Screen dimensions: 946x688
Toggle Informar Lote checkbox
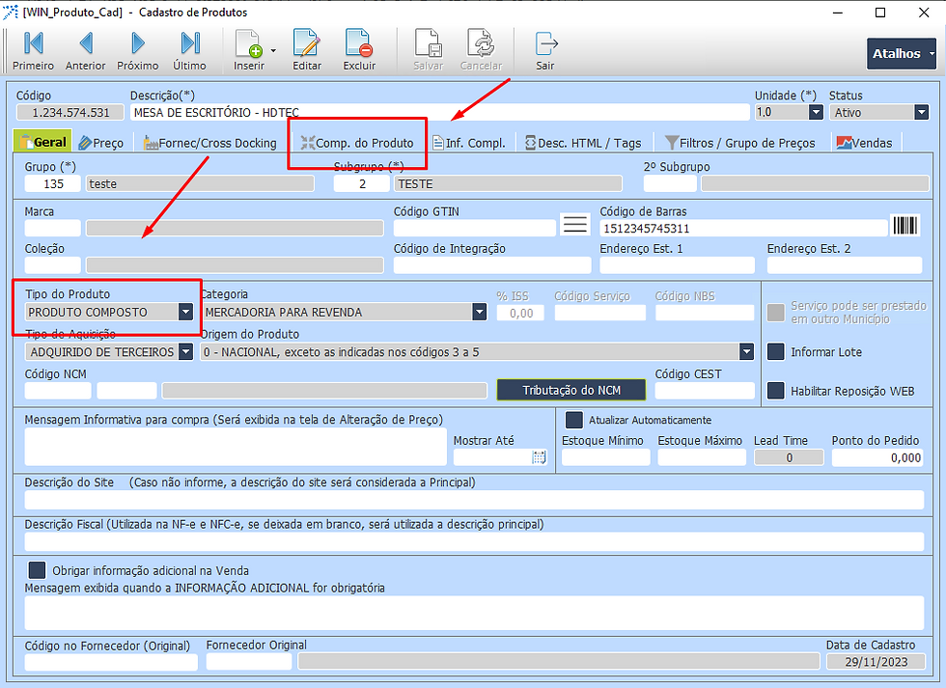coord(775,351)
